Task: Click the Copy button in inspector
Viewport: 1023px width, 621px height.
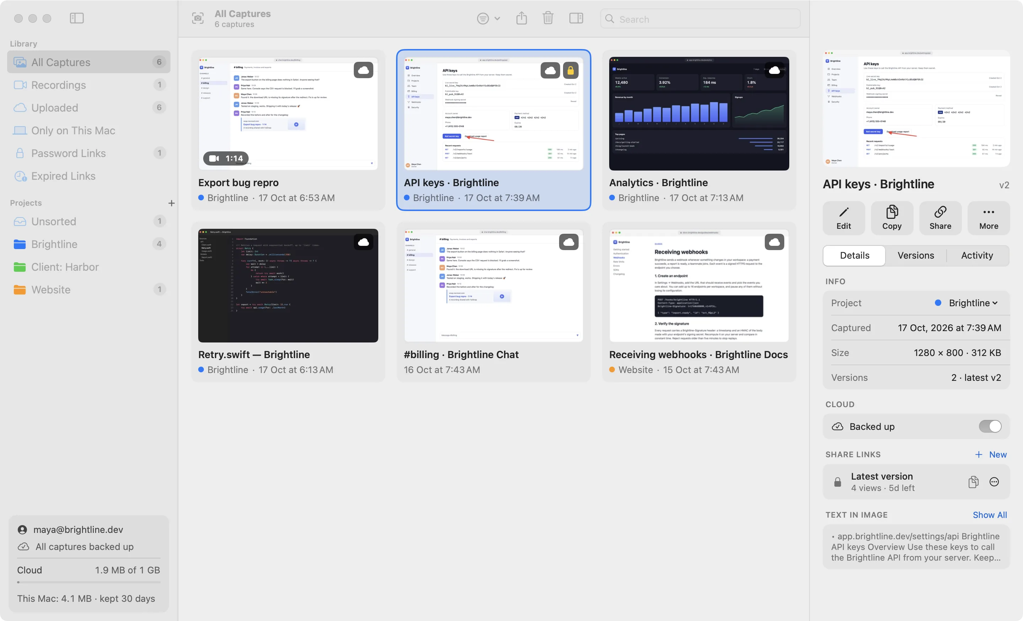Action: [892, 218]
